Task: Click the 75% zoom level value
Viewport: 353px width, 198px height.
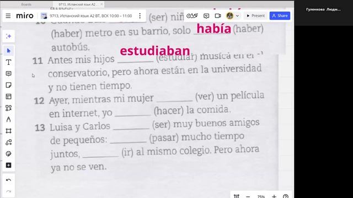Action: 261,196
